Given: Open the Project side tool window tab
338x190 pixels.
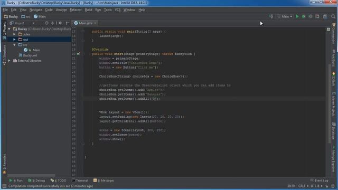Looking at the screenshot, I should tap(4, 31).
